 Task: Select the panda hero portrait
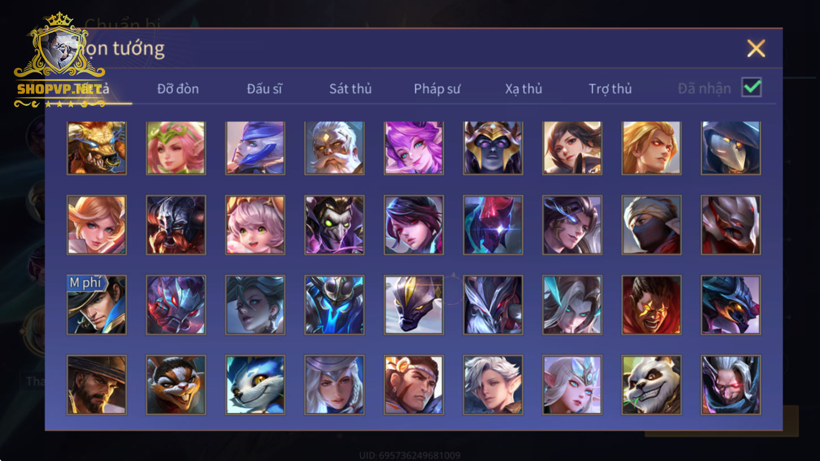point(651,385)
